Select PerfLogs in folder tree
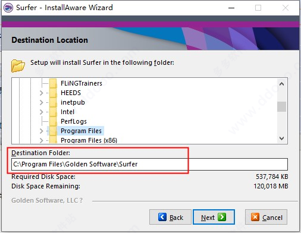Image resolution: width=301 pixels, height=233 pixels. pyautogui.click(x=74, y=121)
